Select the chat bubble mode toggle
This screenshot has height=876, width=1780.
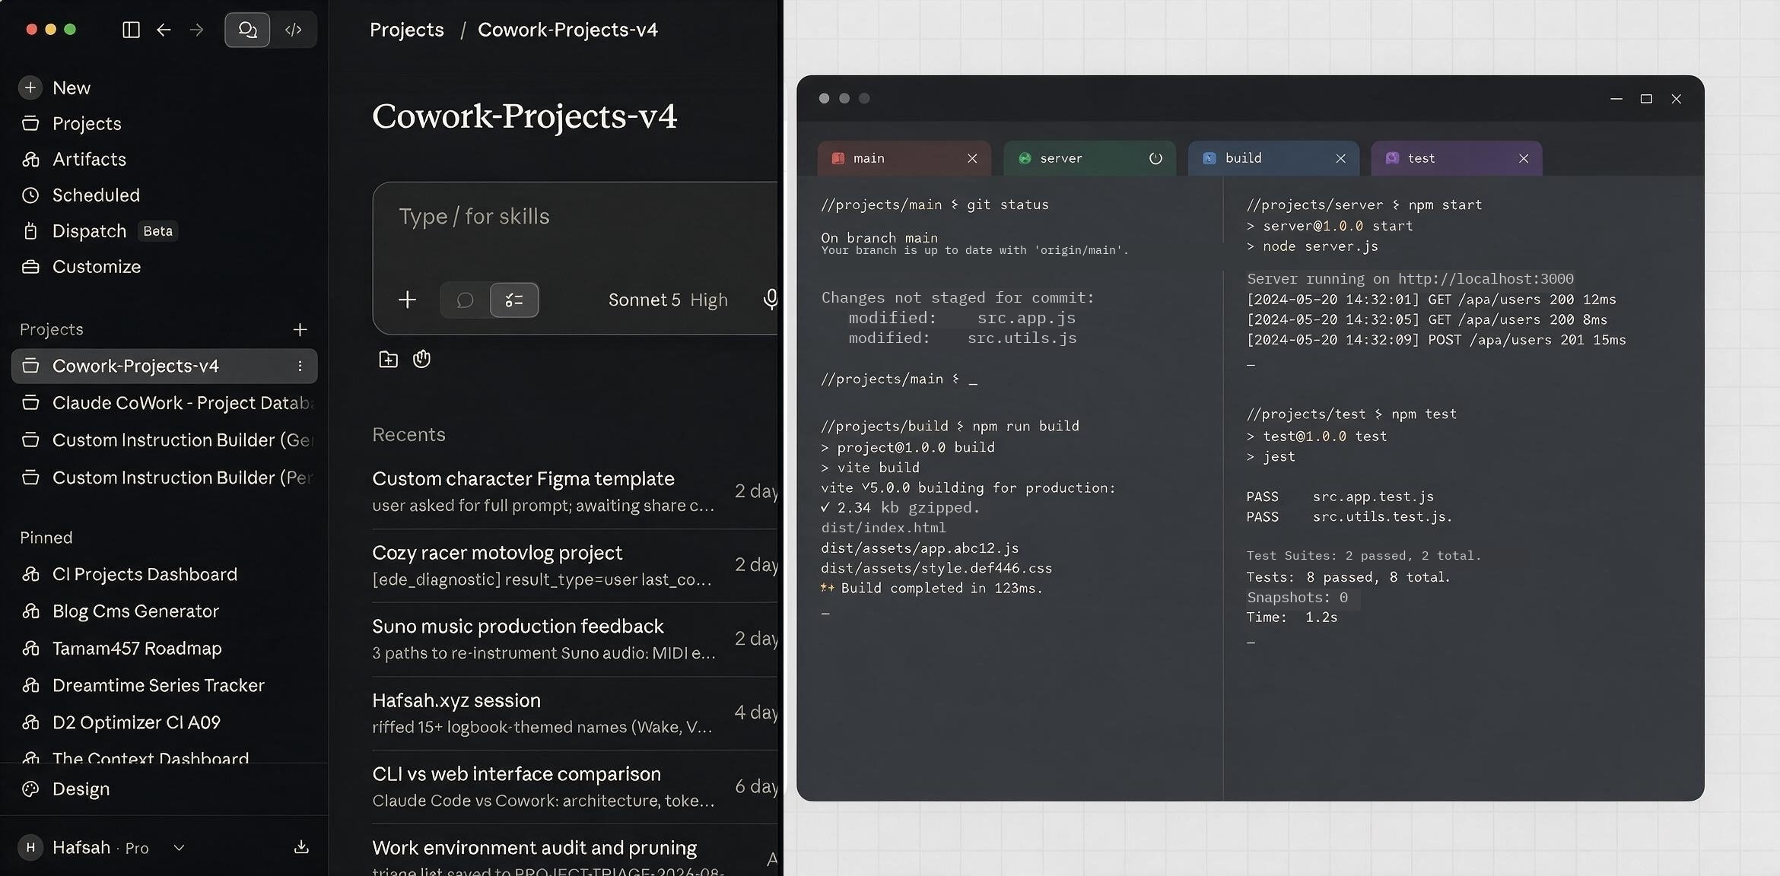(x=465, y=300)
